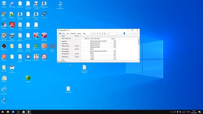Image resolution: width=203 pixels, height=114 pixels.
Task: Click the playlist scrollbar down arrow
Action: coord(139,59)
